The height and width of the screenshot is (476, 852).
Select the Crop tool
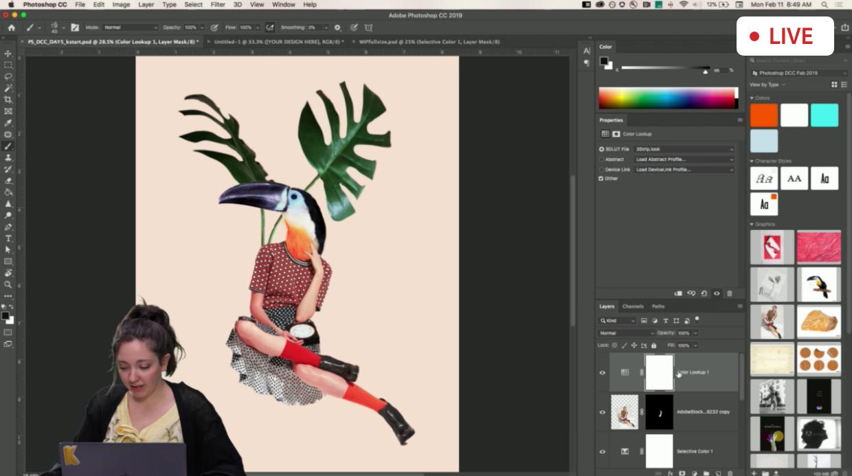click(x=8, y=100)
